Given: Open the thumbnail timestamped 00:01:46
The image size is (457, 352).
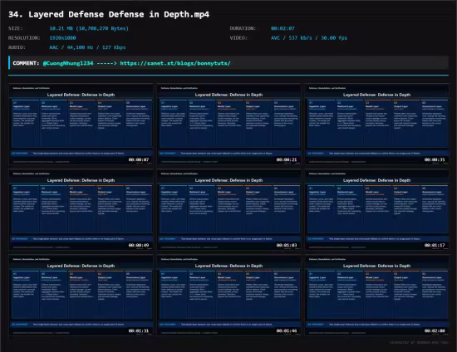Looking at the screenshot, I should click(228, 296).
